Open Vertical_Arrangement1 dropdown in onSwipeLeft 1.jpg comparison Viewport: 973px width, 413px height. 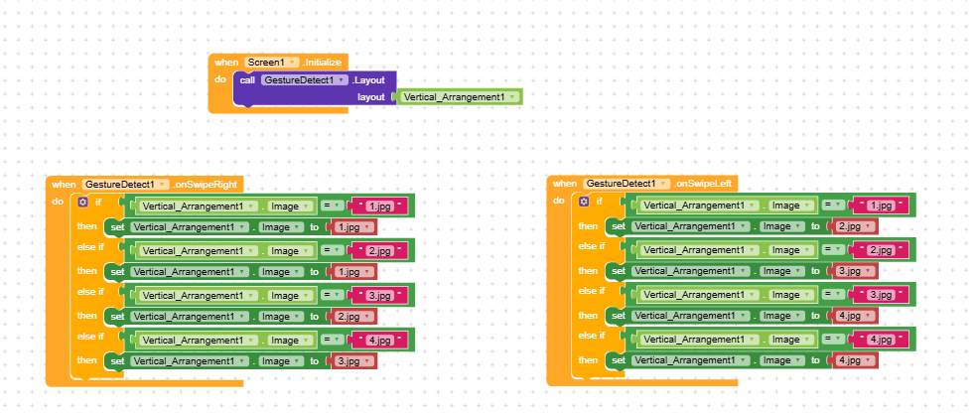[699, 206]
